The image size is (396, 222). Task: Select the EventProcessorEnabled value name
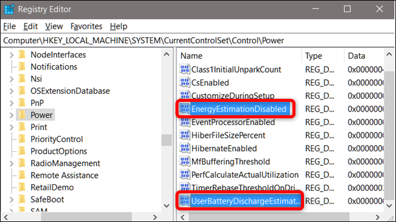233,122
